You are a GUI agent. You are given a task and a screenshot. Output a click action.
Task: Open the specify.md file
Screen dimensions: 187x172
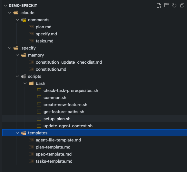point(46,34)
